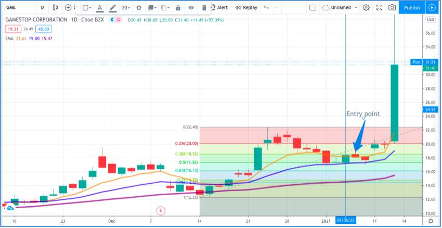Change line color with the pencil icon
The height and width of the screenshot is (228, 442).
[x=113, y=8]
